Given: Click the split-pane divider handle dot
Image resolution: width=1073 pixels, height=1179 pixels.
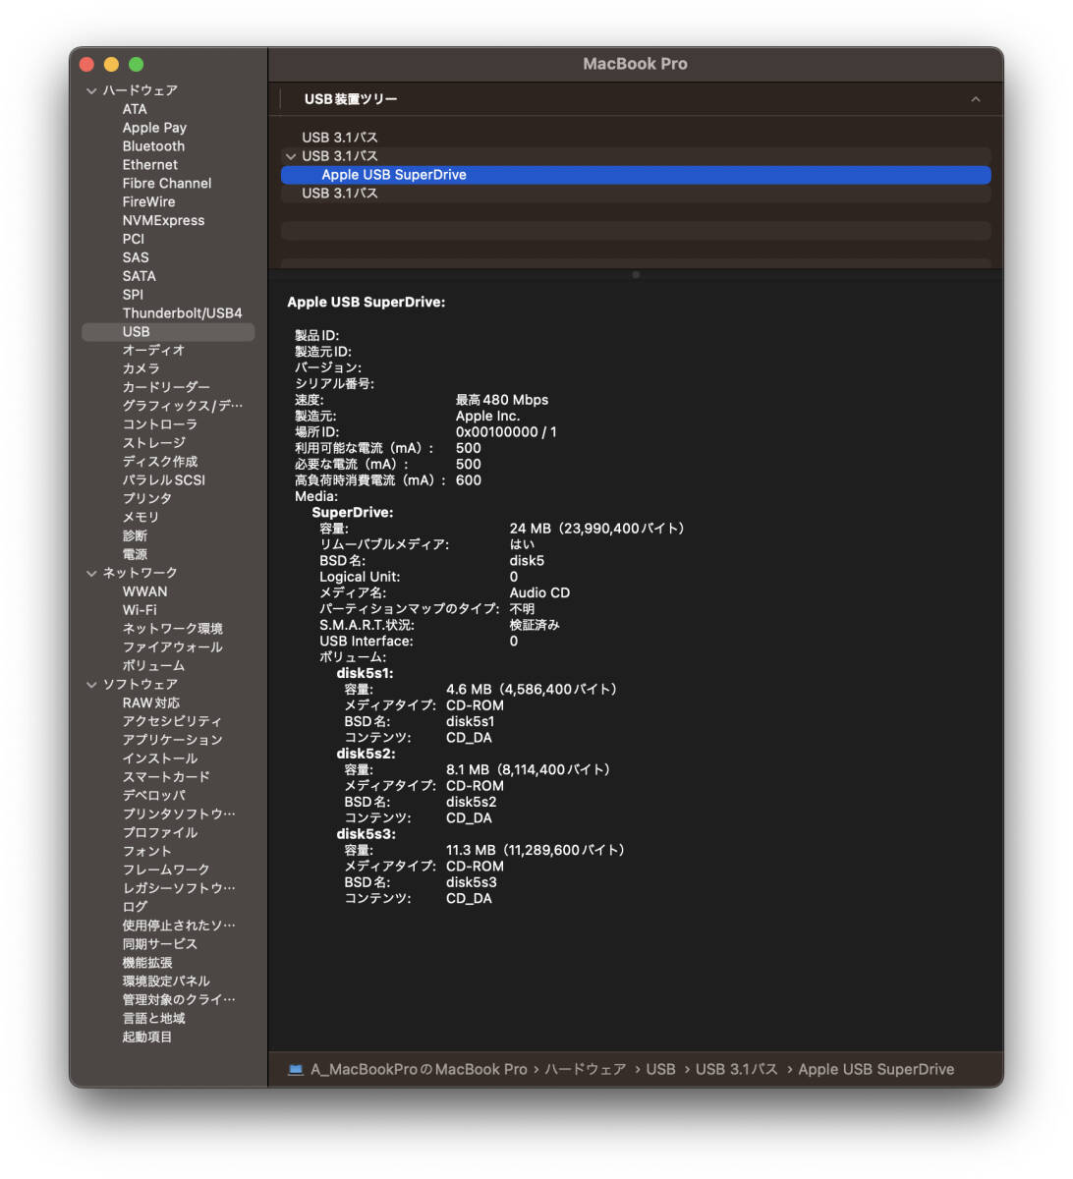Looking at the screenshot, I should click(636, 275).
